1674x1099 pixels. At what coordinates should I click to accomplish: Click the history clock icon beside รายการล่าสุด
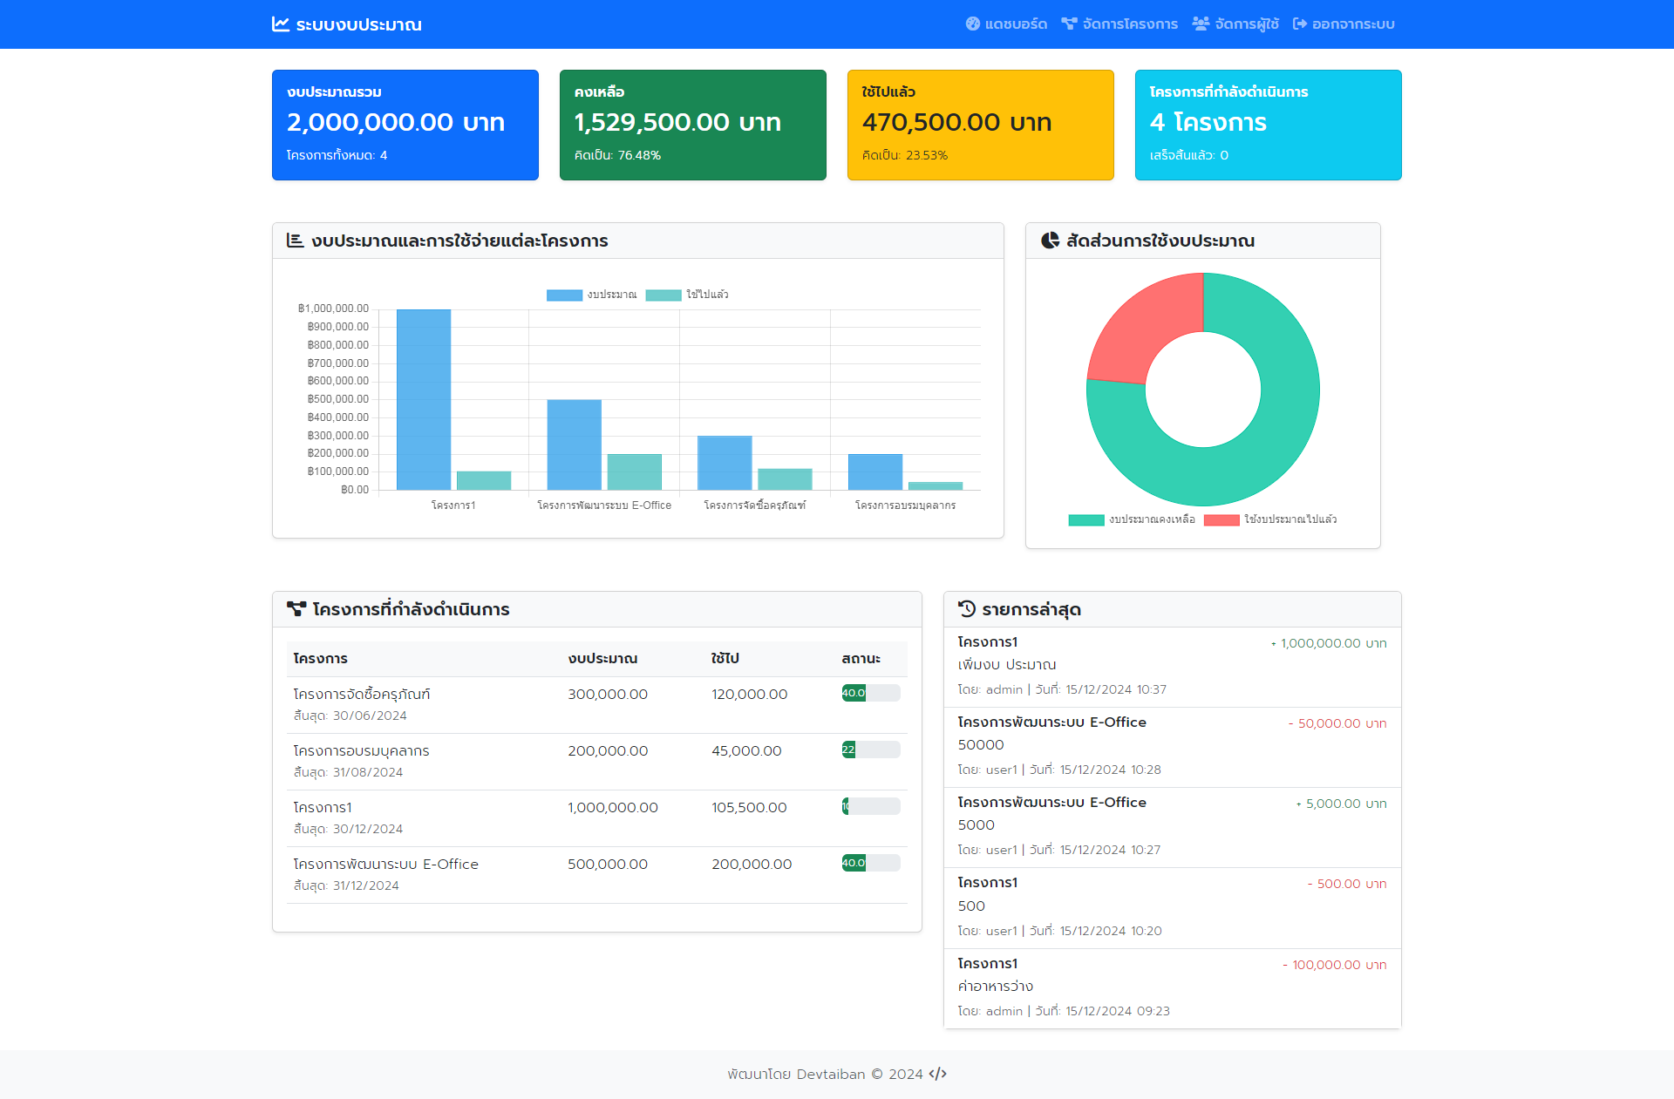click(x=967, y=608)
